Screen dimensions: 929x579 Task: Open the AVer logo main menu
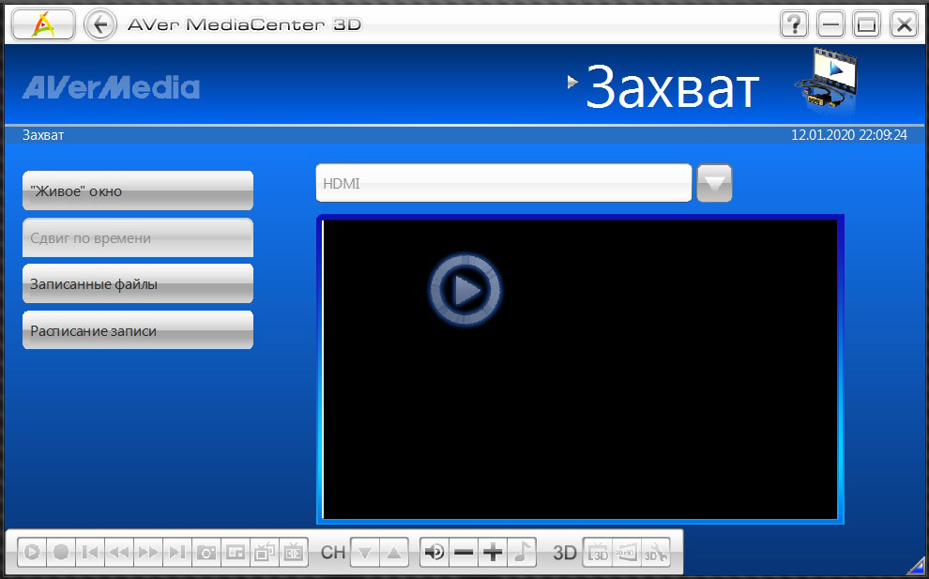point(43,24)
